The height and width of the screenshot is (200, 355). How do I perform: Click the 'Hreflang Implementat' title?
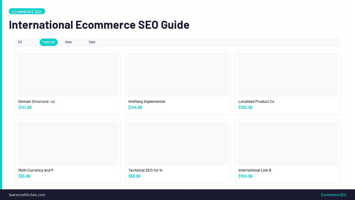tap(147, 102)
